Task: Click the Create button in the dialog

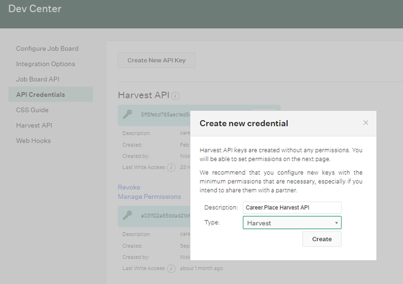Action: (322, 239)
